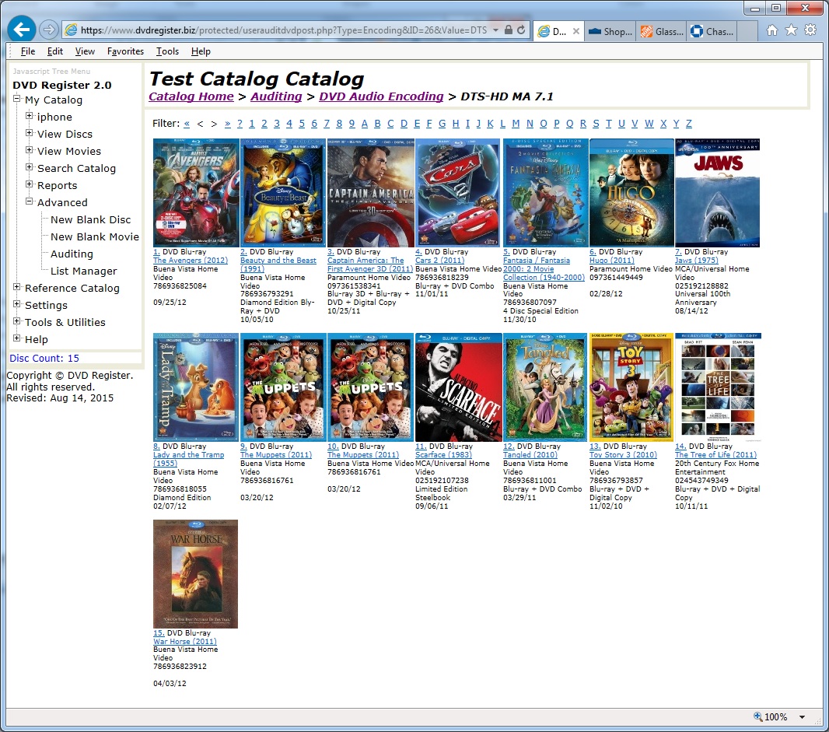Click the lock security icon in address bar
The image size is (829, 732).
click(508, 30)
